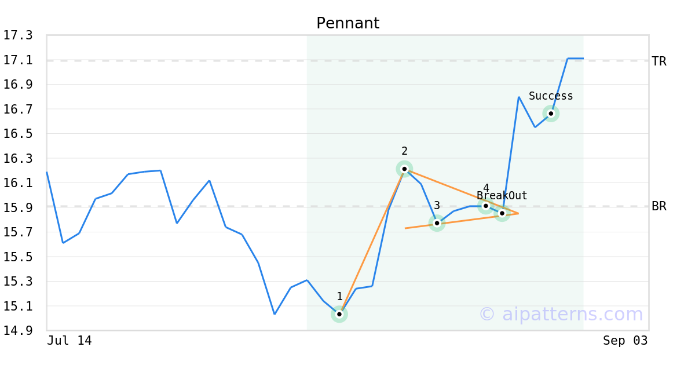This screenshot has height=365, width=695.
Task: Click the 16.1 y-axis price label
Action: [18, 183]
